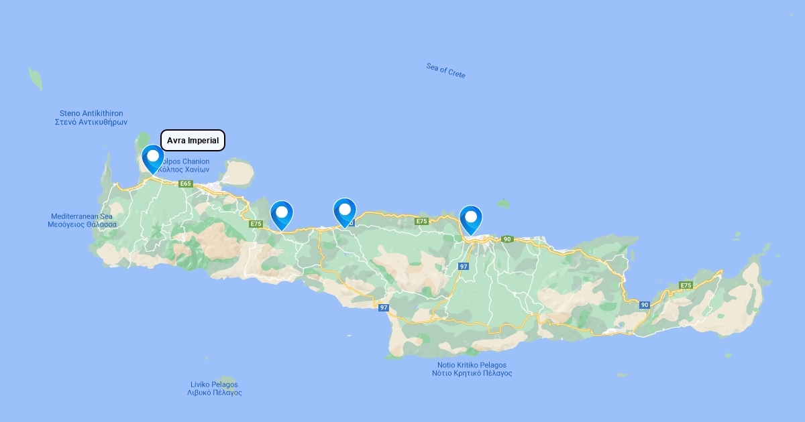The width and height of the screenshot is (805, 422).
Task: Click the E75 shield between the two rightmost pins
Action: [x=421, y=221]
